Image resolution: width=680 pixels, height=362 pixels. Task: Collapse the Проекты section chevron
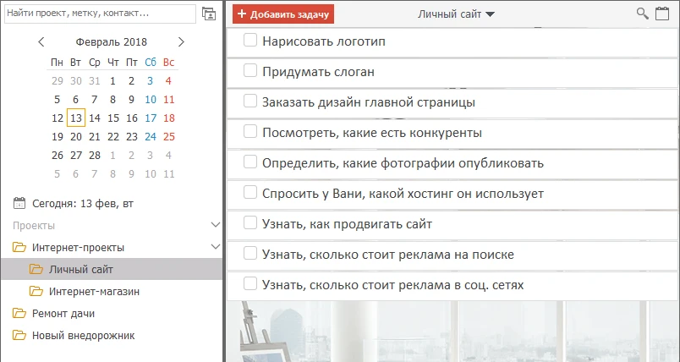pos(215,225)
